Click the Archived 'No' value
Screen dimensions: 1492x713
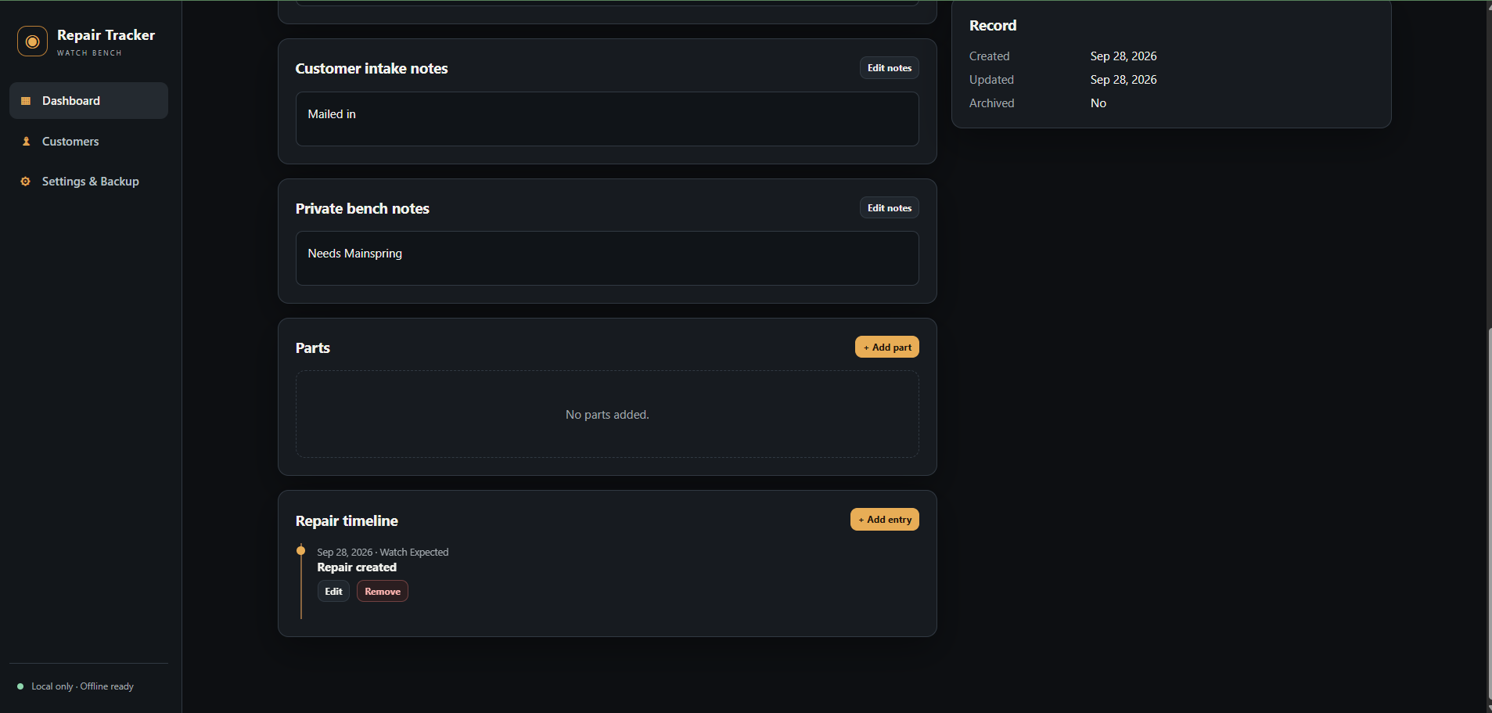pyautogui.click(x=1098, y=103)
